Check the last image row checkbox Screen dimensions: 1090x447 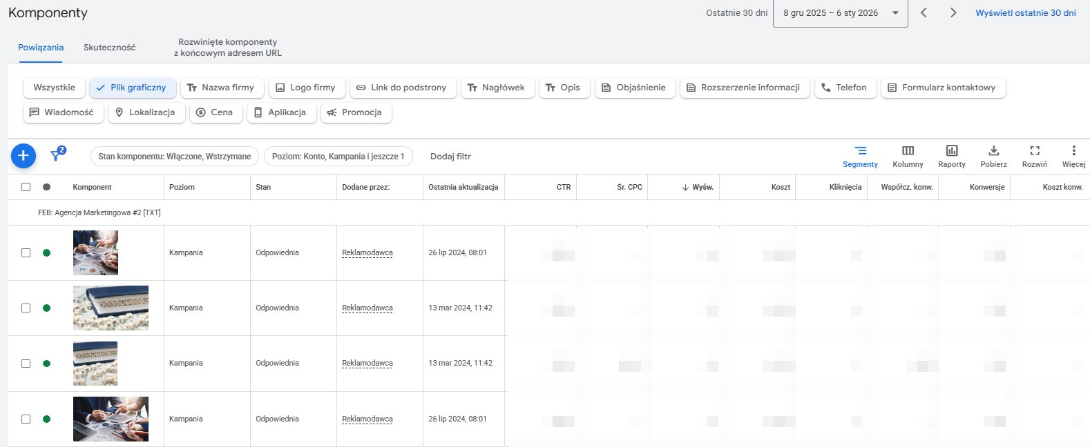click(26, 419)
